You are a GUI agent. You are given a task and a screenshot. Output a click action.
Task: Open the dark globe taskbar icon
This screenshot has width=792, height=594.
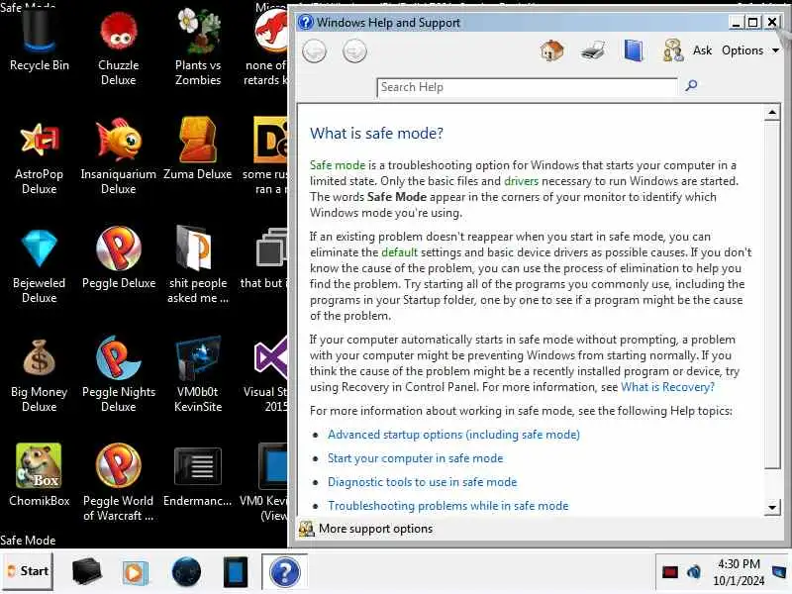coord(186,572)
